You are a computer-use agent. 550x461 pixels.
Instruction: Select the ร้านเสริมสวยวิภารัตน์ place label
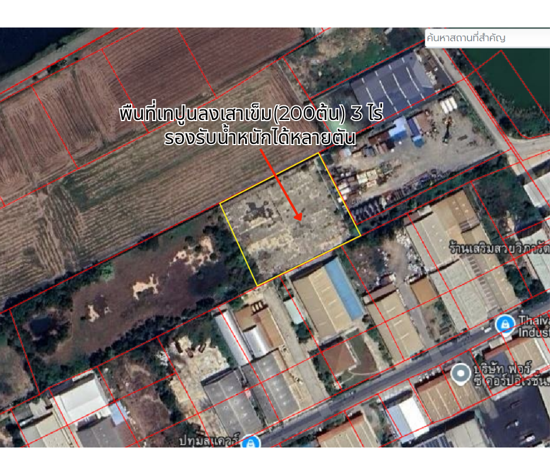pos(500,249)
